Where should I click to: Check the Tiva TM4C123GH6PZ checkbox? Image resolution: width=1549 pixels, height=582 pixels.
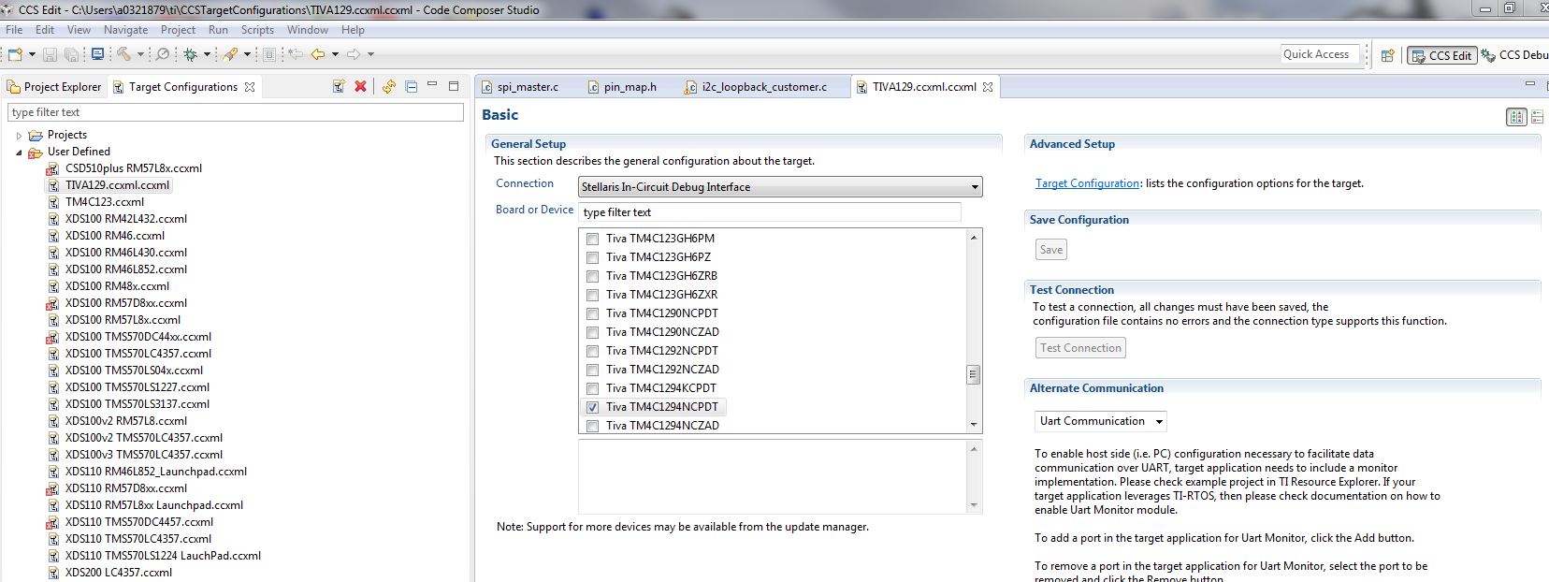[592, 257]
